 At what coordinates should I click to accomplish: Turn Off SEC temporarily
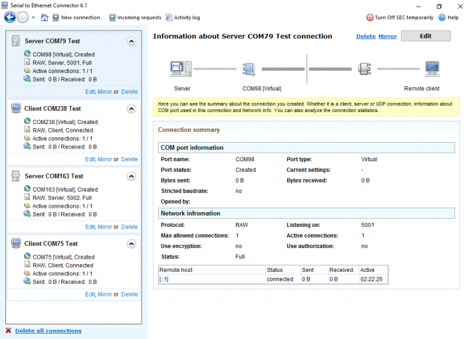pyautogui.click(x=400, y=17)
